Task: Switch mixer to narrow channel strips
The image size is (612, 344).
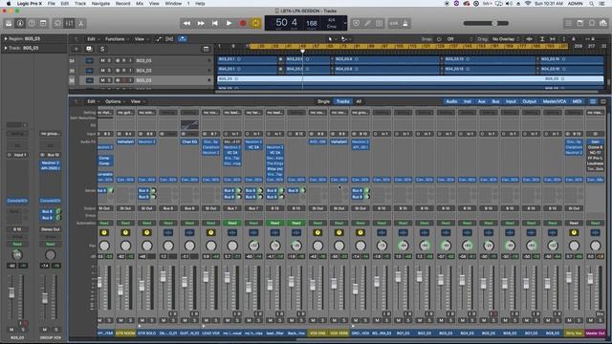Action: click(593, 101)
